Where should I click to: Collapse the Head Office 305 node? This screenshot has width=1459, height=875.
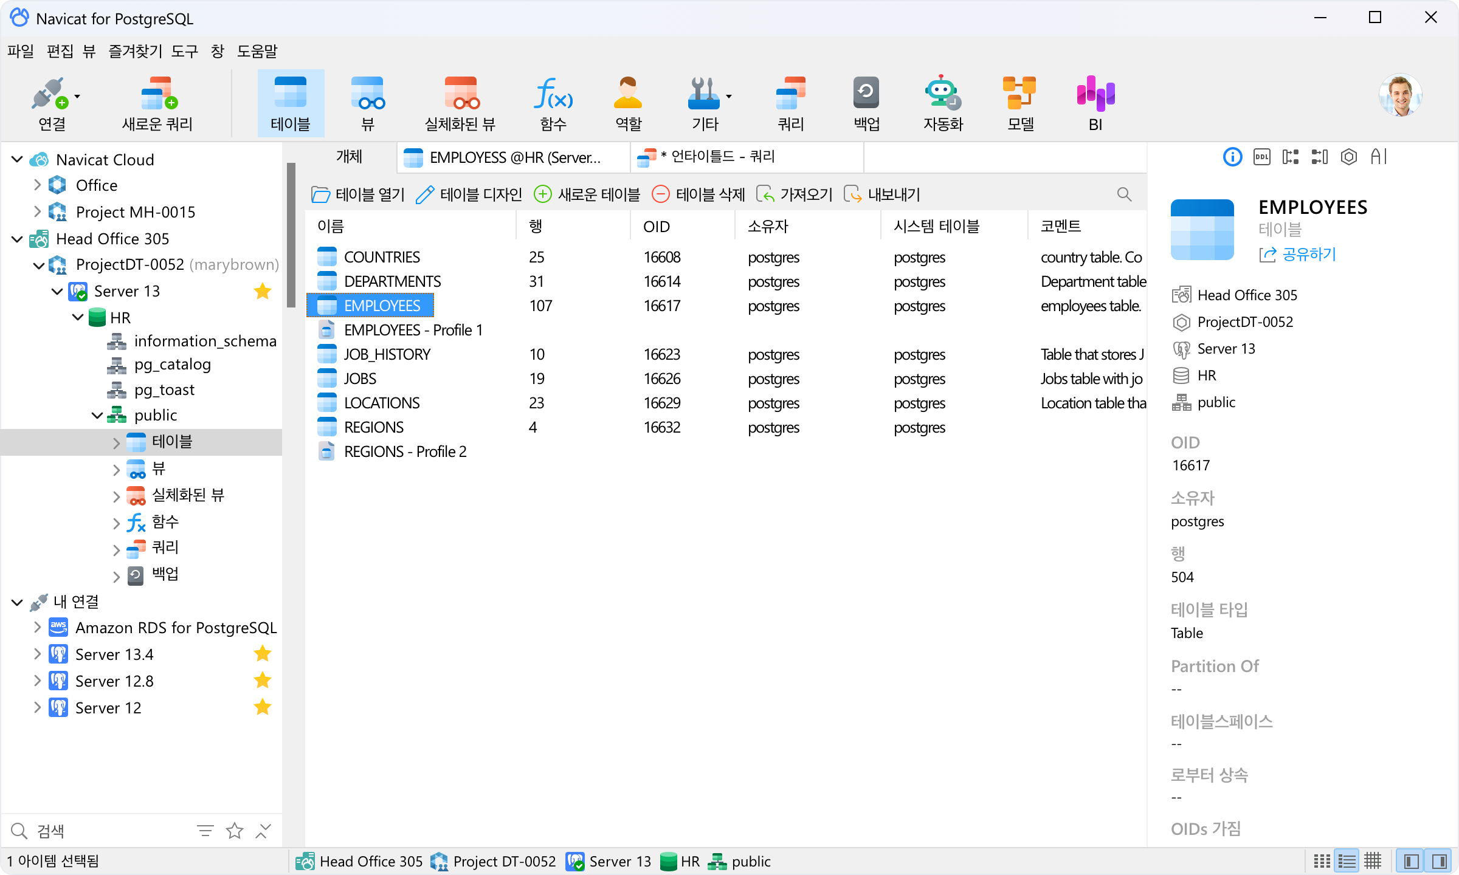pyautogui.click(x=17, y=239)
